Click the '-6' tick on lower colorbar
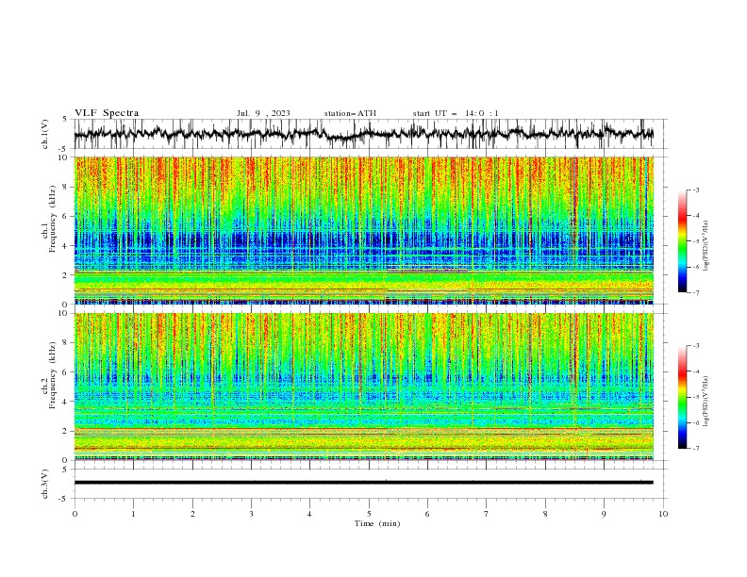747x577 pixels. (x=695, y=422)
